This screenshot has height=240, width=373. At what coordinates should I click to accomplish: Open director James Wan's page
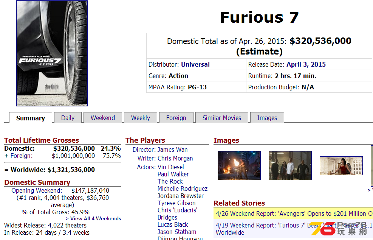click(172, 150)
